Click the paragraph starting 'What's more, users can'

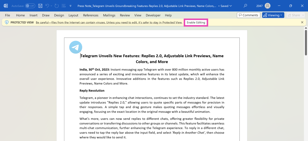coord(152,128)
